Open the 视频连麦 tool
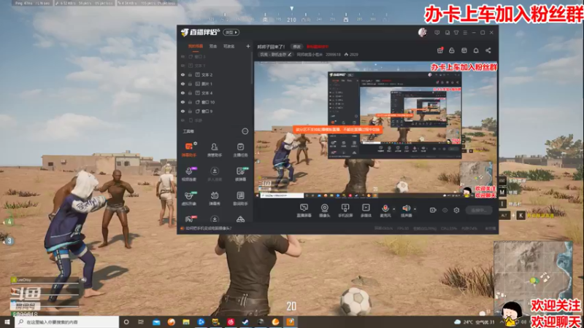Screen dimensions: 584x328 pos(189,174)
